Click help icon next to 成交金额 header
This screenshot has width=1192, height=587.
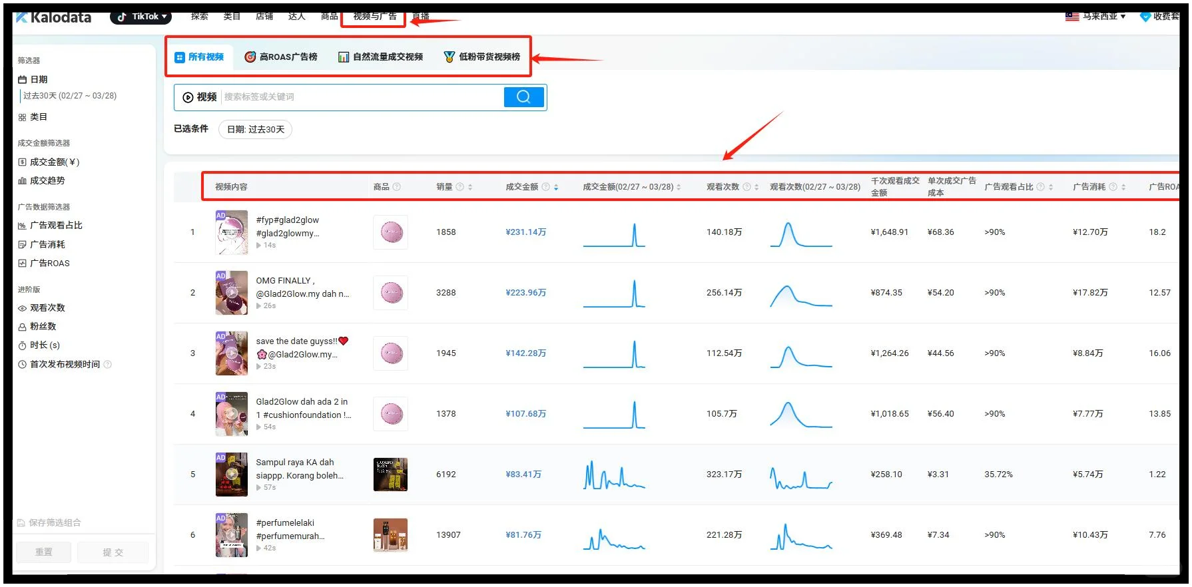546,187
